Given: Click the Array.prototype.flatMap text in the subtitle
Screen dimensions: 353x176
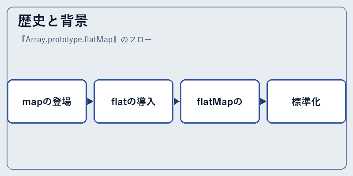Looking at the screenshot, I should coord(69,40).
